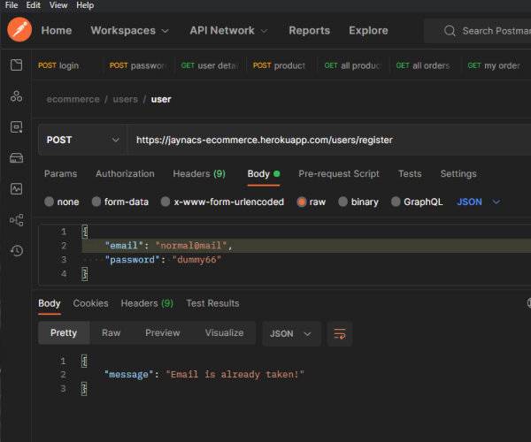The image size is (531, 442).
Task: Open the Test Results tab
Action: point(212,303)
